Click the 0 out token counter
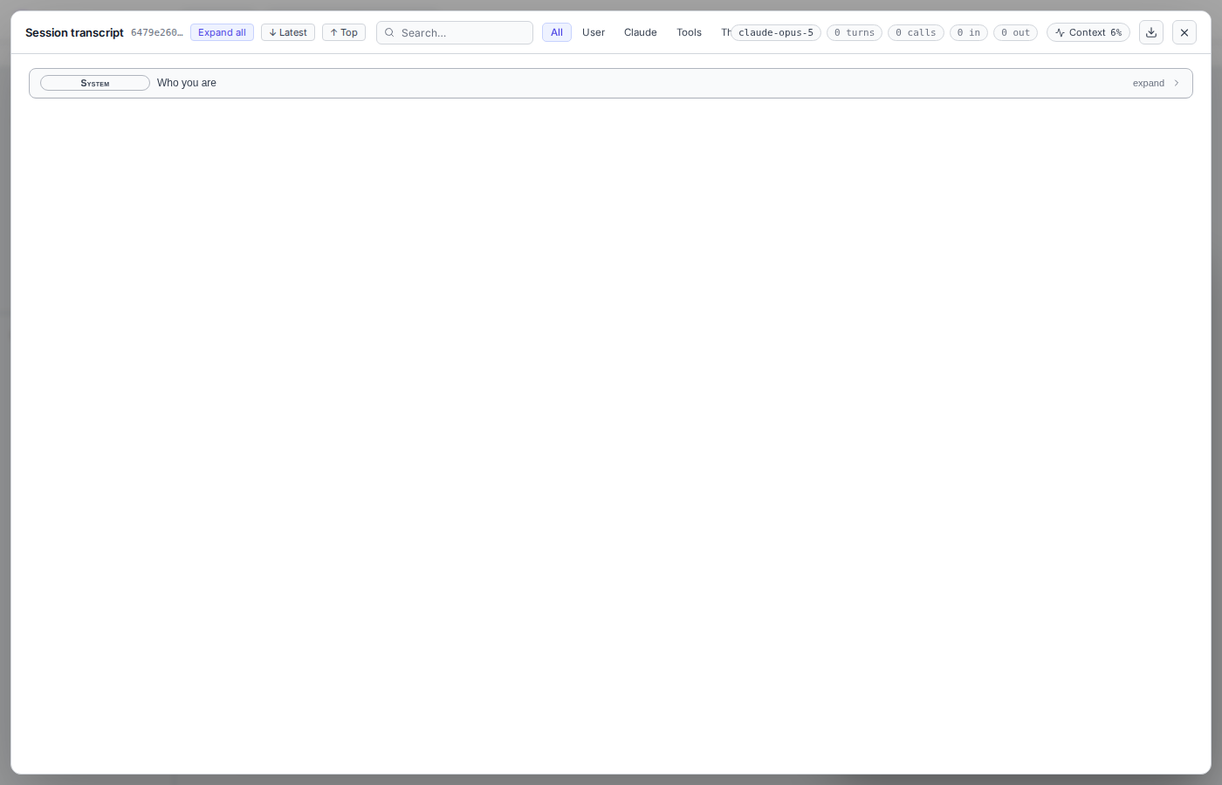Viewport: 1222px width, 785px height. (x=1015, y=32)
